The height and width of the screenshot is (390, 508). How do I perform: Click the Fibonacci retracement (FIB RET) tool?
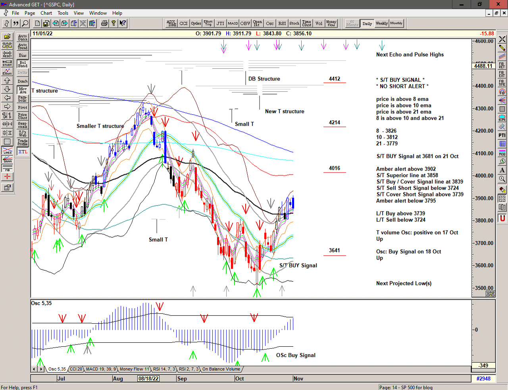click(502, 65)
